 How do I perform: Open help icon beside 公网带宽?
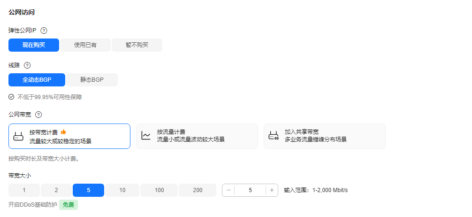coord(38,115)
